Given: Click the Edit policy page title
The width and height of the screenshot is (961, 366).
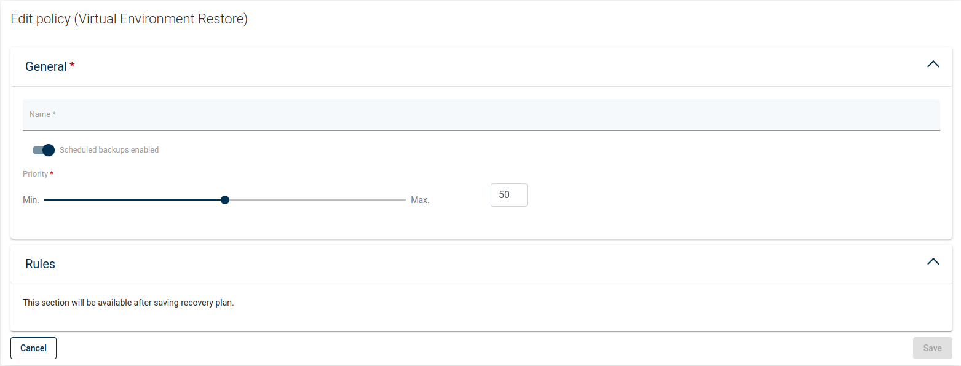Looking at the screenshot, I should pyautogui.click(x=129, y=19).
